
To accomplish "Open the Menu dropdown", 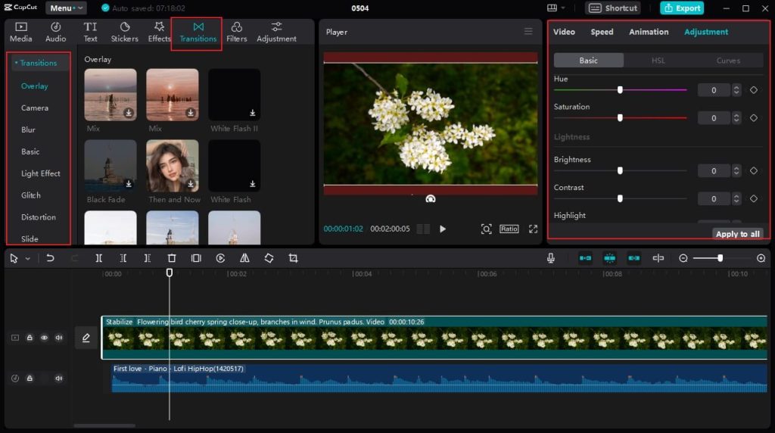I will point(66,8).
